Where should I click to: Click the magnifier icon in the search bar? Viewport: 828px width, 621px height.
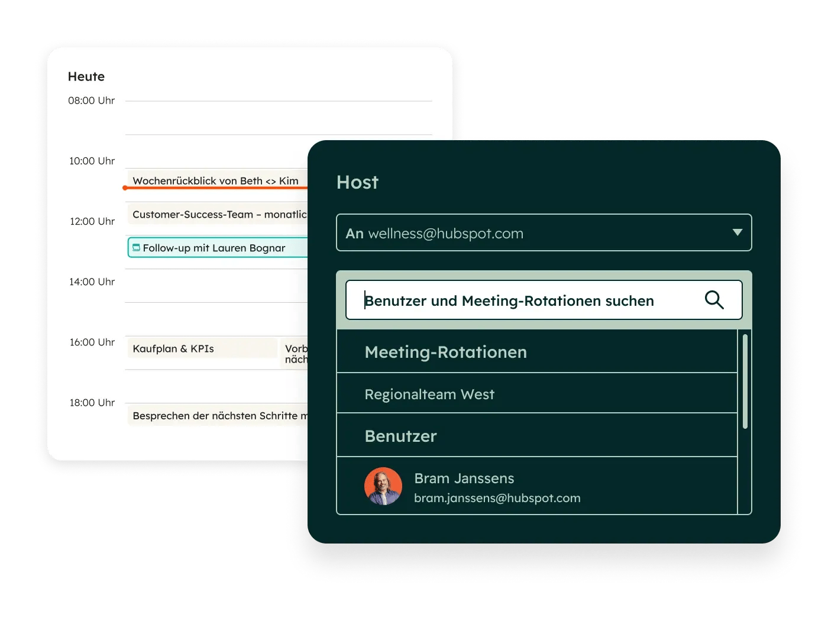point(714,300)
